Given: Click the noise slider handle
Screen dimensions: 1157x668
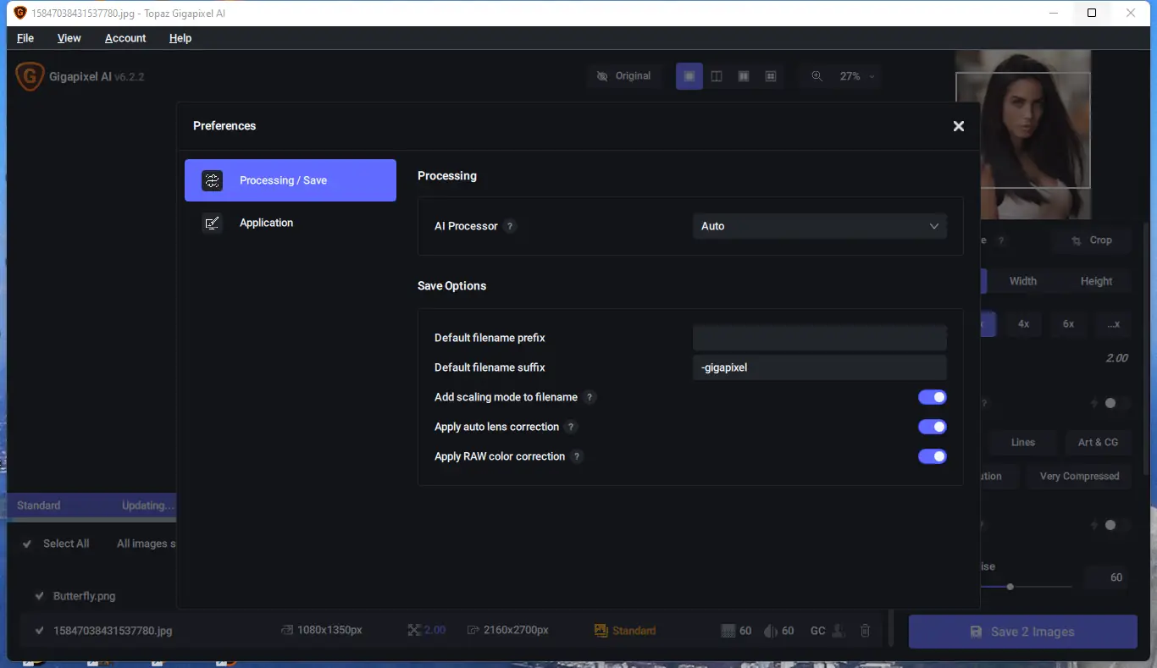Looking at the screenshot, I should pyautogui.click(x=1010, y=586).
